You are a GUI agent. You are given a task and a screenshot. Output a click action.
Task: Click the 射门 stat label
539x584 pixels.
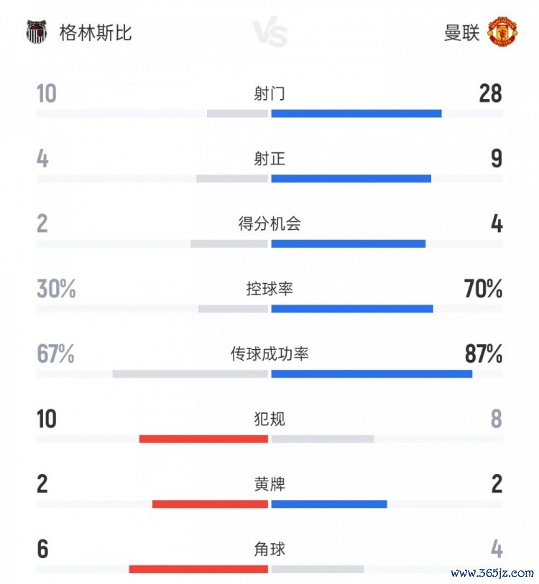(269, 93)
